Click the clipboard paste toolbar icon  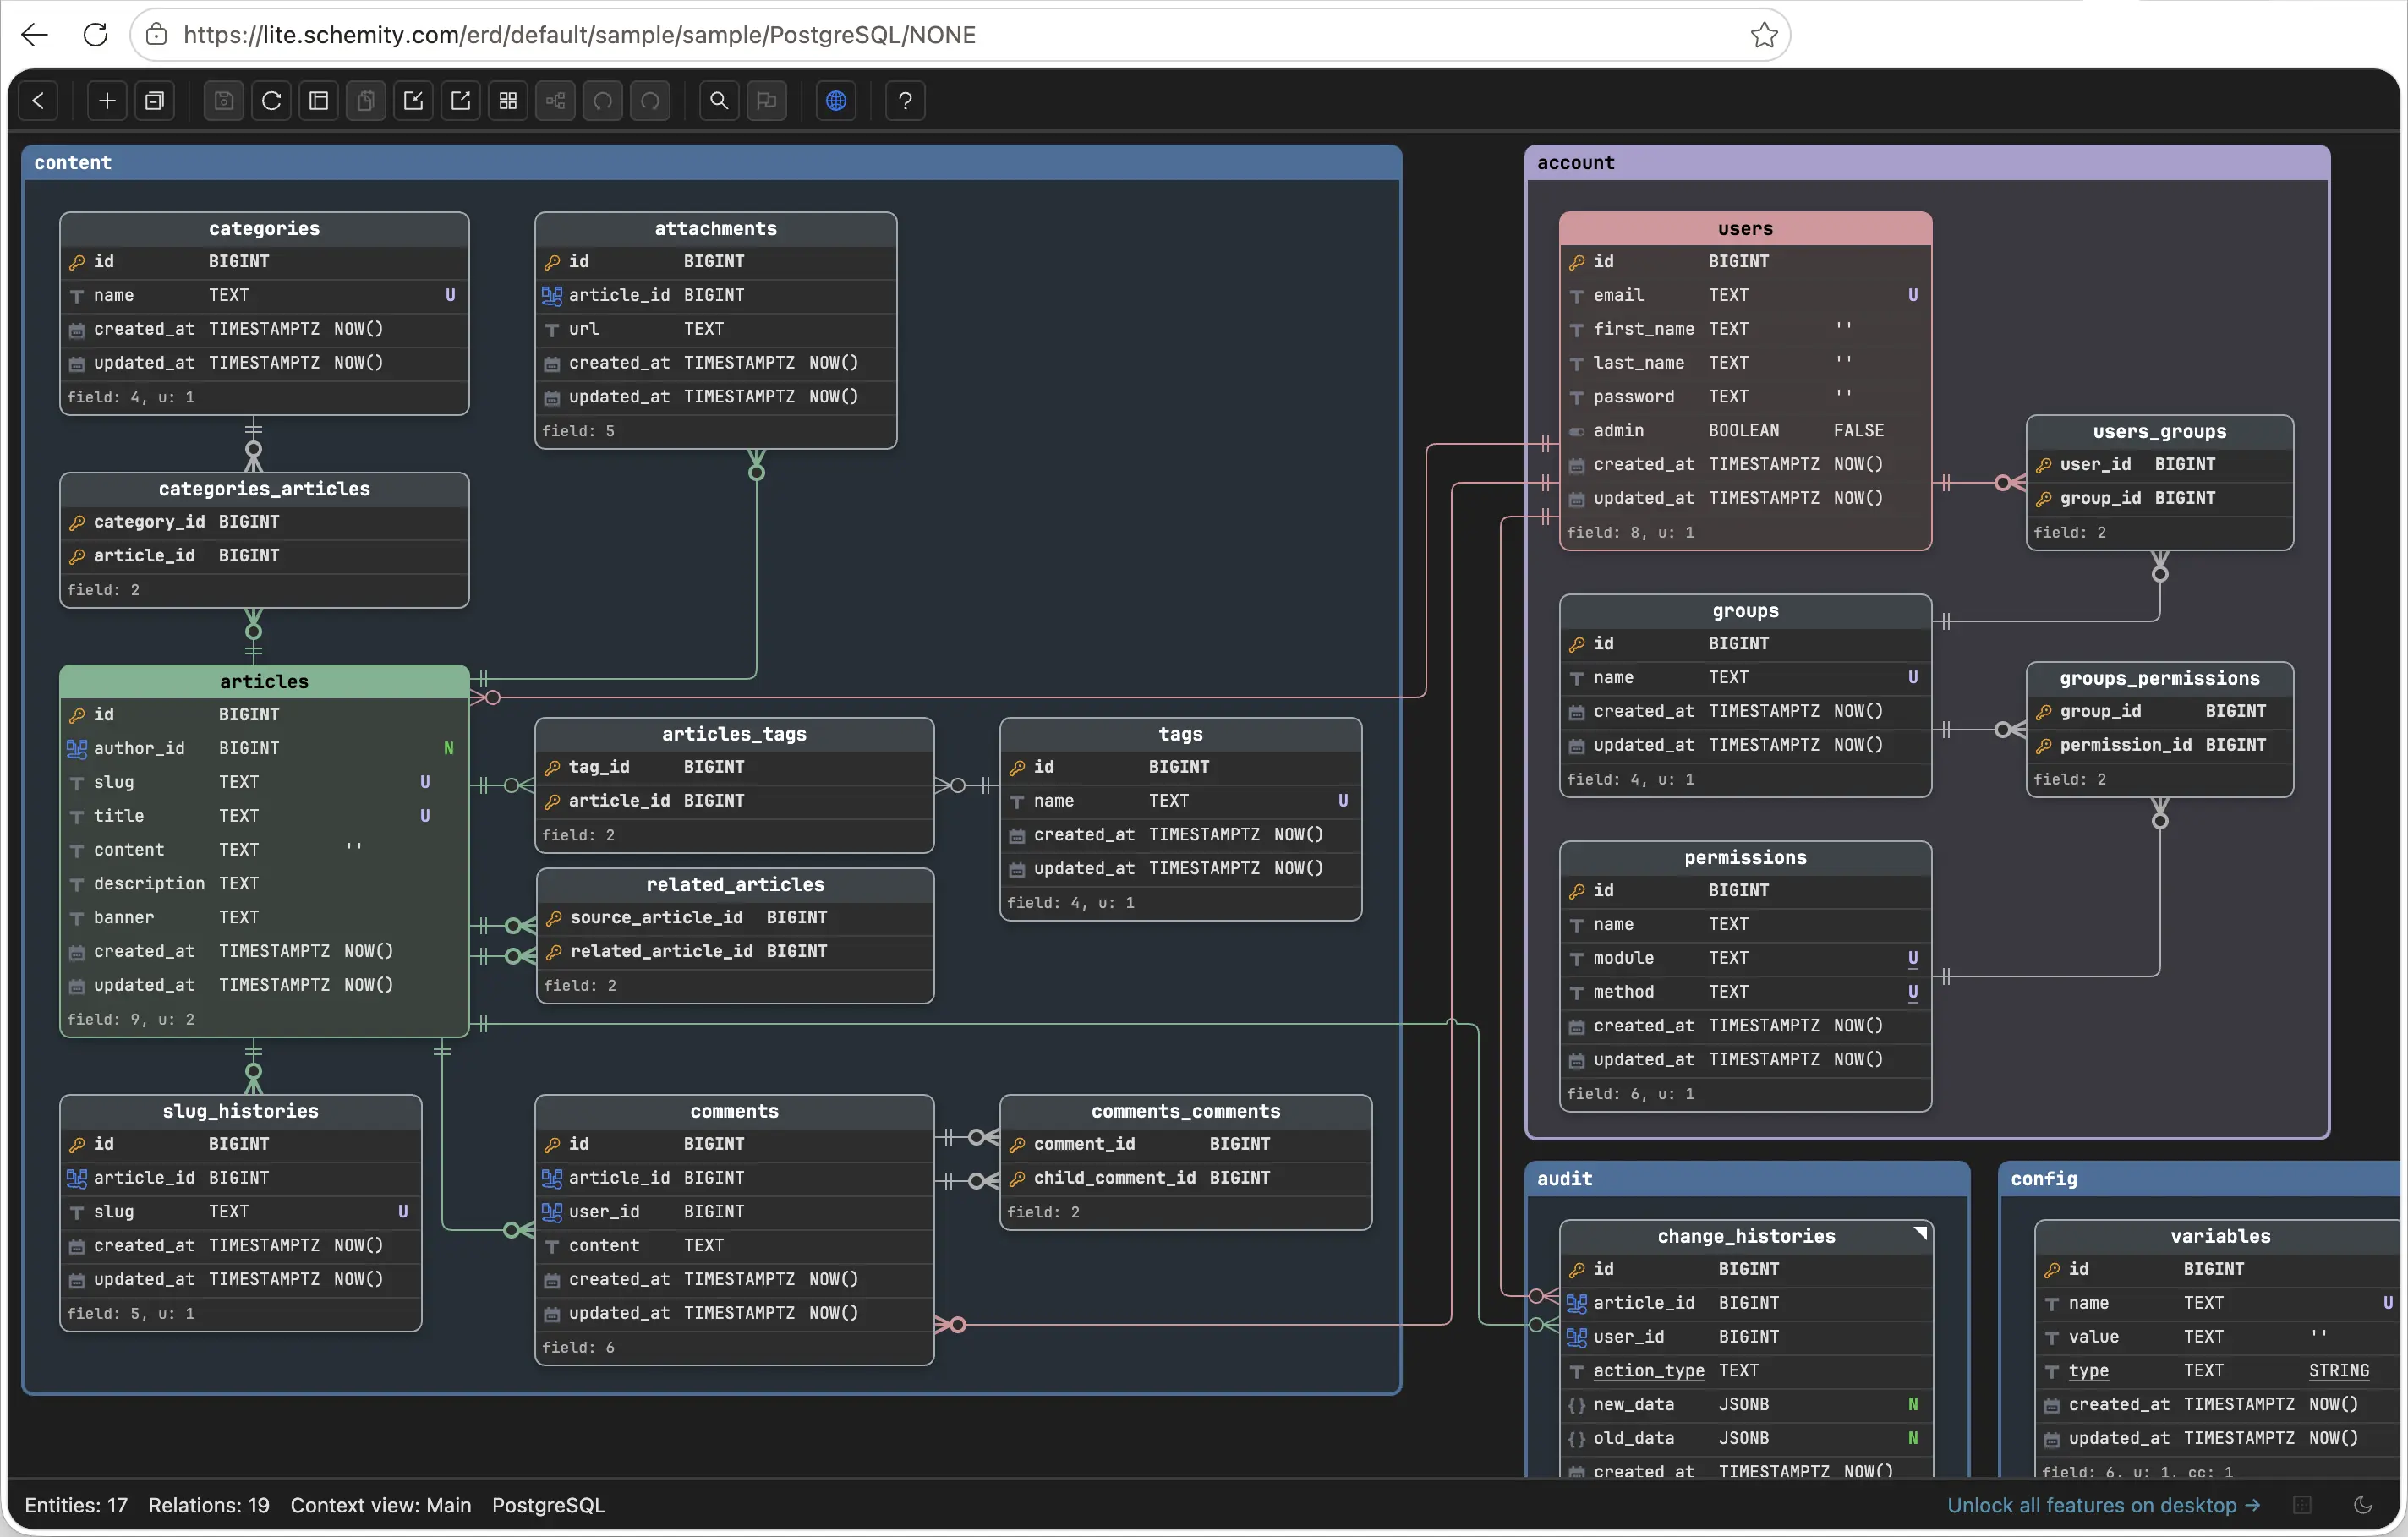point(366,101)
